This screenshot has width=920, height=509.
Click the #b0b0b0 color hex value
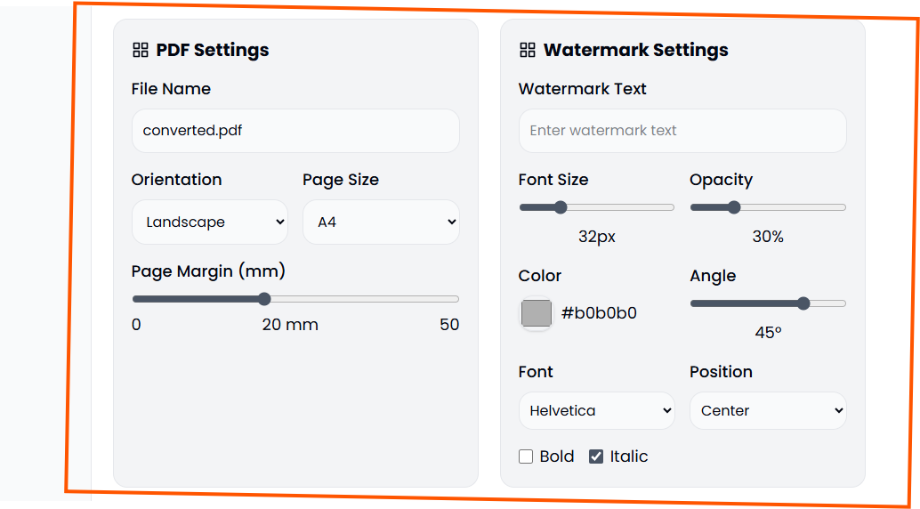click(599, 313)
